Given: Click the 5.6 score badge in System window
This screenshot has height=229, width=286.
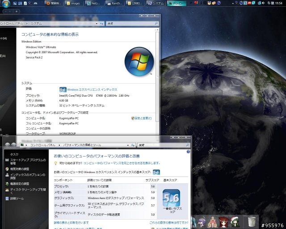Looking at the screenshot, I should click(63, 89).
